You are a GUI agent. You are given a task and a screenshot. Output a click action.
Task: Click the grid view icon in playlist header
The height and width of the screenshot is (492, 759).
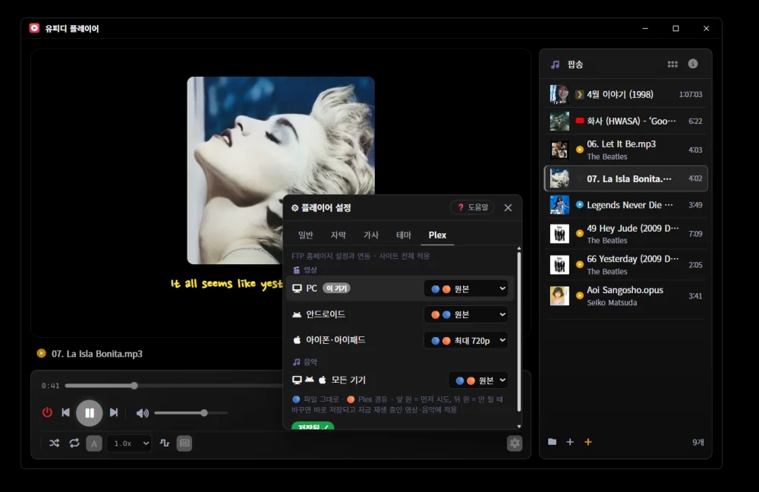click(672, 65)
